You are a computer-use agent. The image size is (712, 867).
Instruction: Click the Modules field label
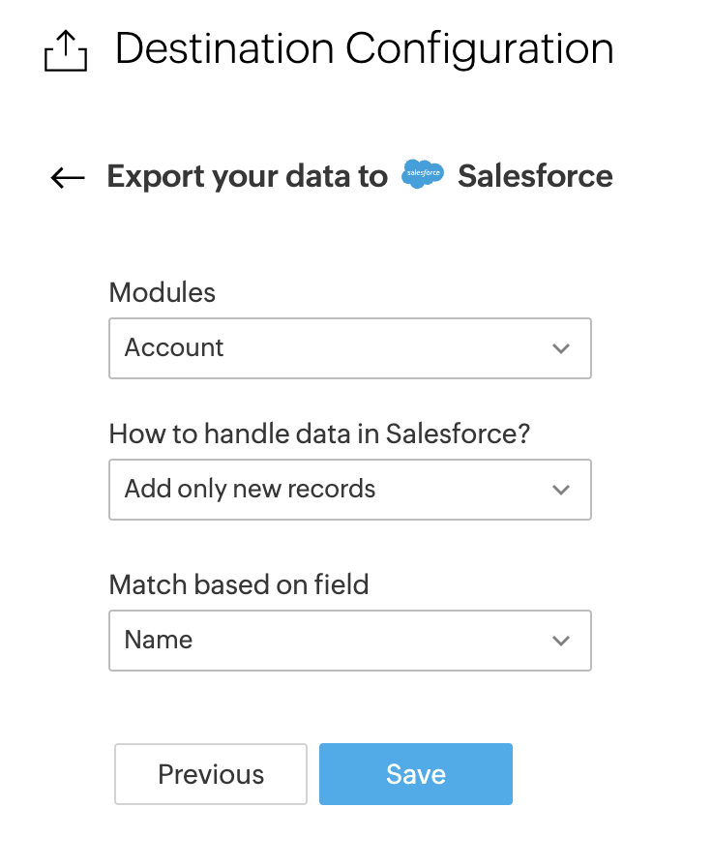[x=163, y=292]
